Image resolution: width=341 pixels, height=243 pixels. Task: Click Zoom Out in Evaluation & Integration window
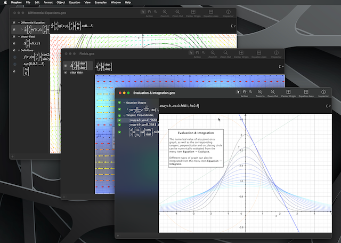(x=273, y=93)
